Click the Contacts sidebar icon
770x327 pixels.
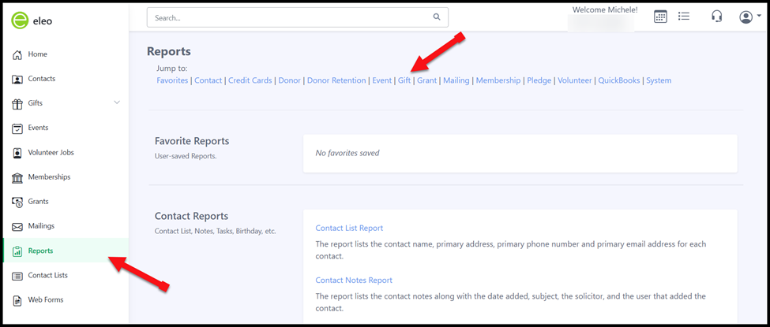(x=17, y=79)
